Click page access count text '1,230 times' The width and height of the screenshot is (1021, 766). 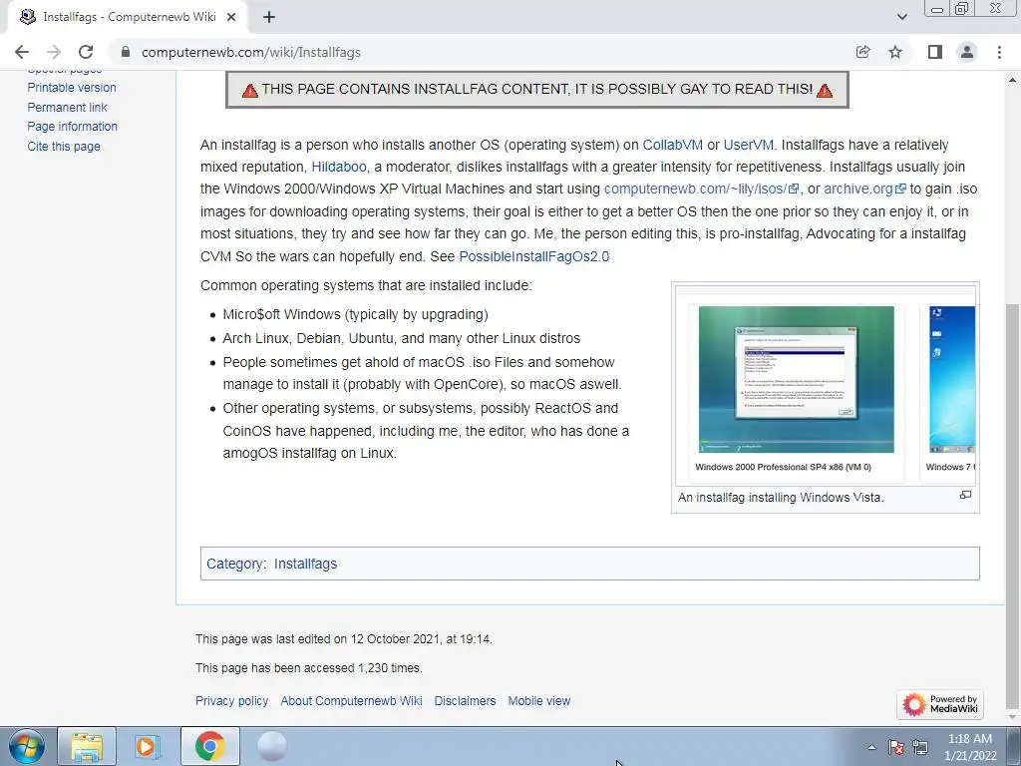pyautogui.click(x=390, y=668)
